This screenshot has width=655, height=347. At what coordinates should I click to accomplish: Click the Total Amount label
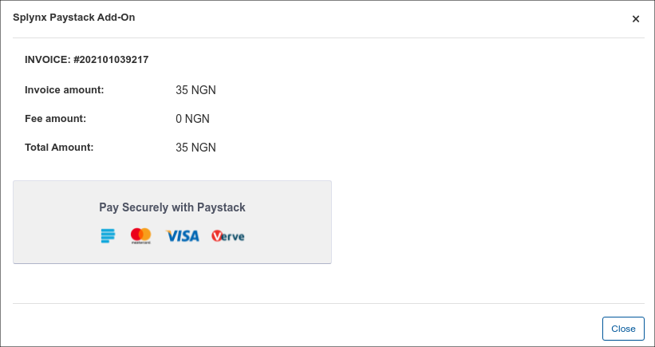tap(59, 148)
